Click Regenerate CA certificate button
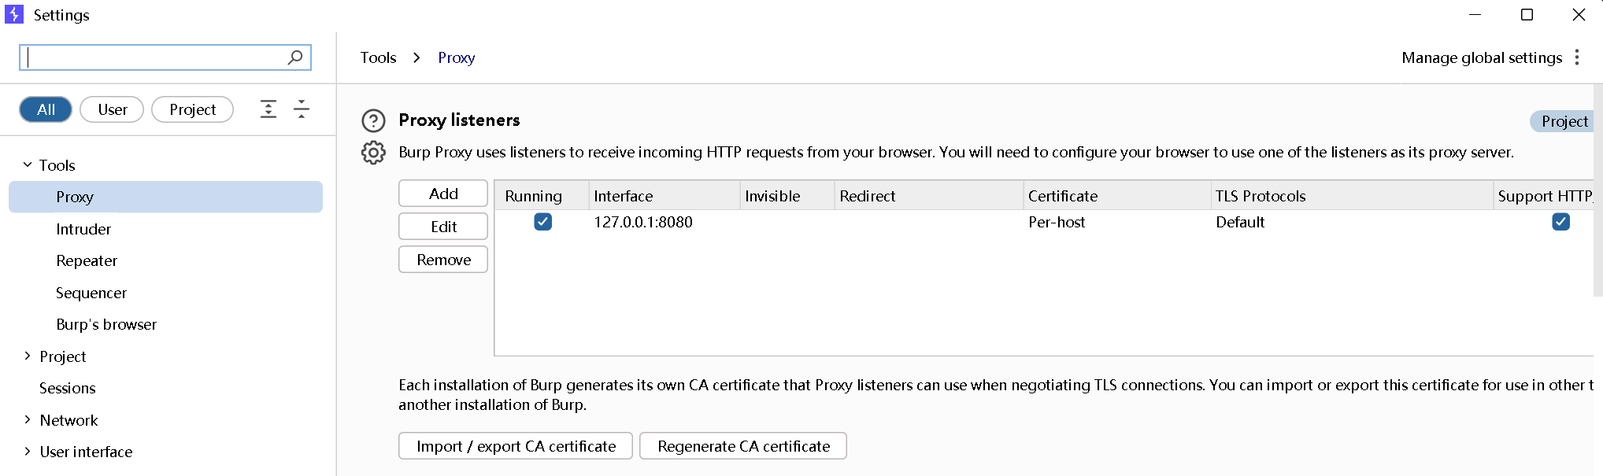The height and width of the screenshot is (476, 1603). click(743, 446)
